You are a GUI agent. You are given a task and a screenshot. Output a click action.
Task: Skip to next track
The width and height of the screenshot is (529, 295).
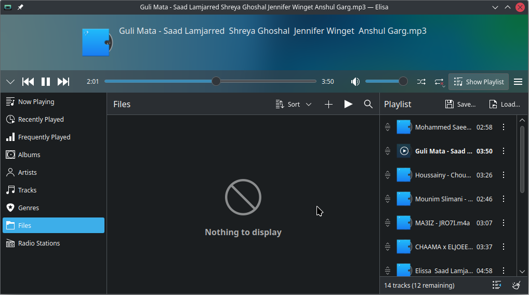(x=63, y=82)
